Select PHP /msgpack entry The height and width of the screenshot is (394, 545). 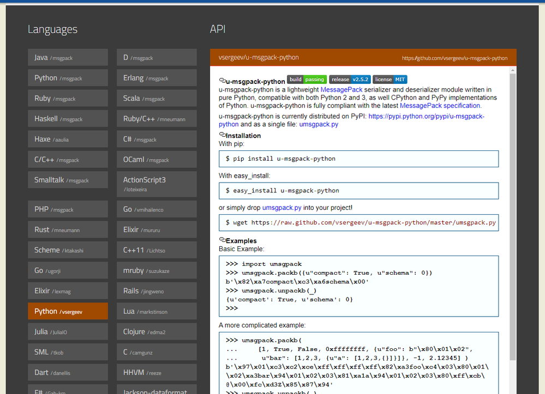(x=68, y=209)
